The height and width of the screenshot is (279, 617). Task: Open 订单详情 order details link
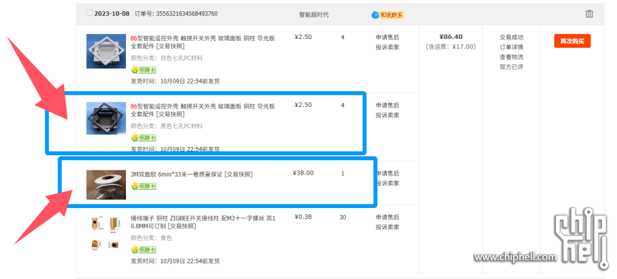click(x=511, y=47)
